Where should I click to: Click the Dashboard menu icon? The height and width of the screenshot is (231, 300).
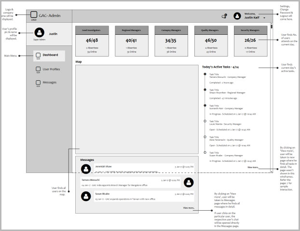pos(38,55)
